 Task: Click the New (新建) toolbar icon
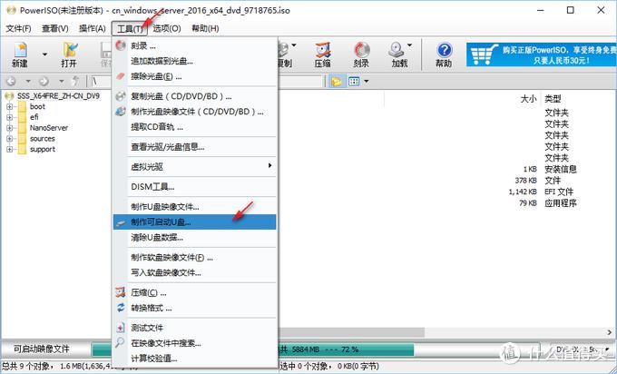click(20, 54)
